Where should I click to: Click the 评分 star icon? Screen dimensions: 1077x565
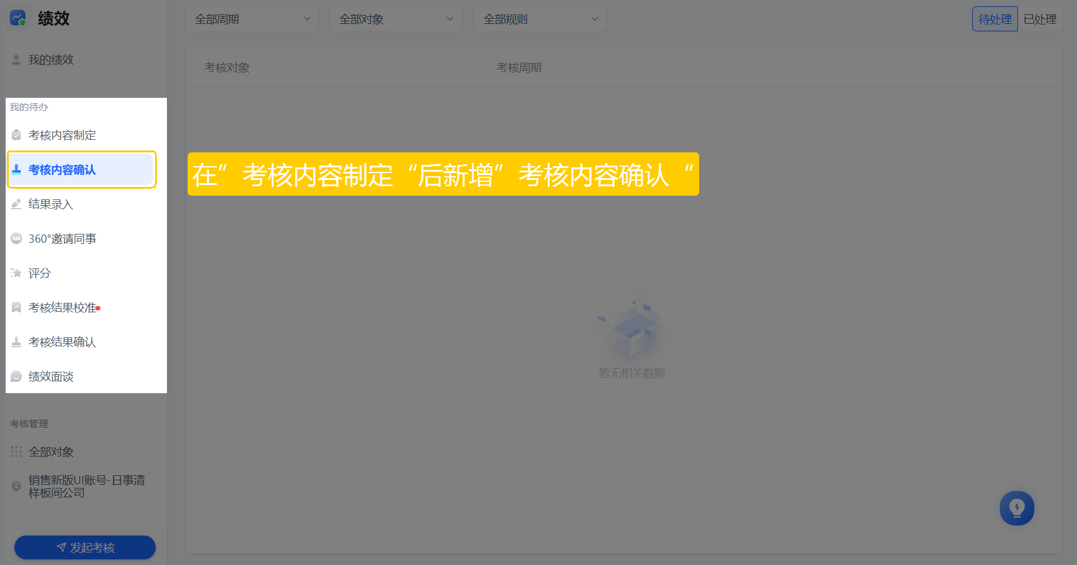pos(16,273)
